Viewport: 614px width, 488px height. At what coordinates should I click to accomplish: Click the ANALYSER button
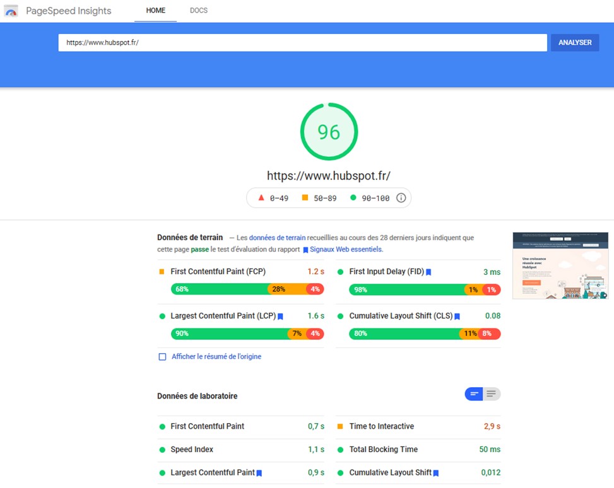[x=575, y=43]
